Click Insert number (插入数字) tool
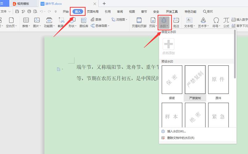Screen dimensions: 248x154 [x=240, y=20]
